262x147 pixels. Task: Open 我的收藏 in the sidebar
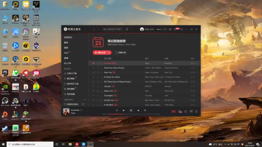click(x=71, y=94)
